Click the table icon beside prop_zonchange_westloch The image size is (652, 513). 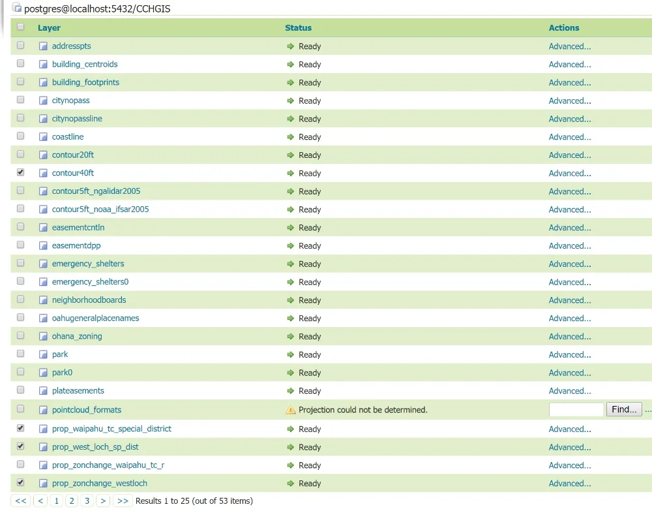(x=43, y=483)
